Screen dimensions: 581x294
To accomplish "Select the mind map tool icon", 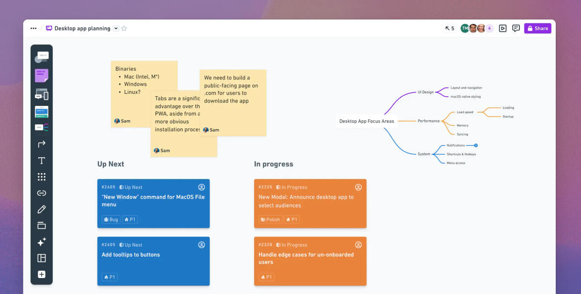I will 42,128.
